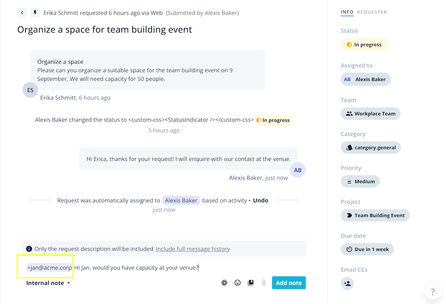
Task: Click the +jan@acme.corp mention chip
Action: click(49, 267)
